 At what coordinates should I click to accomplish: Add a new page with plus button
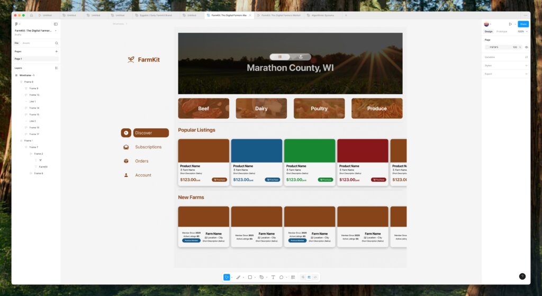(x=57, y=51)
